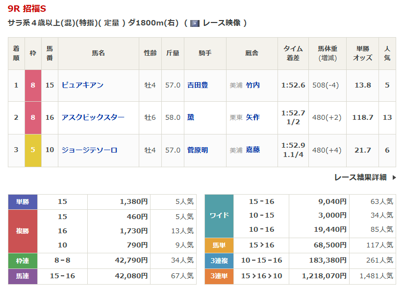This screenshot has height=289, width=404.
Task: Open jockey 菅原明's page
Action: (x=198, y=150)
